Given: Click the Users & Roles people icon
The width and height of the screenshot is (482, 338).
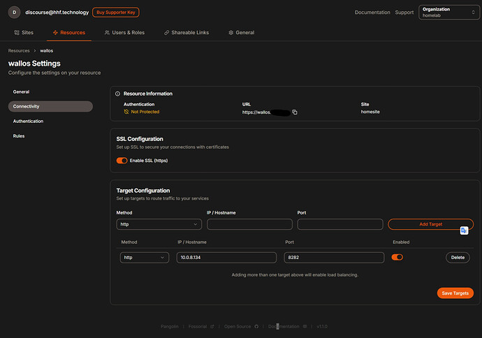Looking at the screenshot, I should point(107,33).
